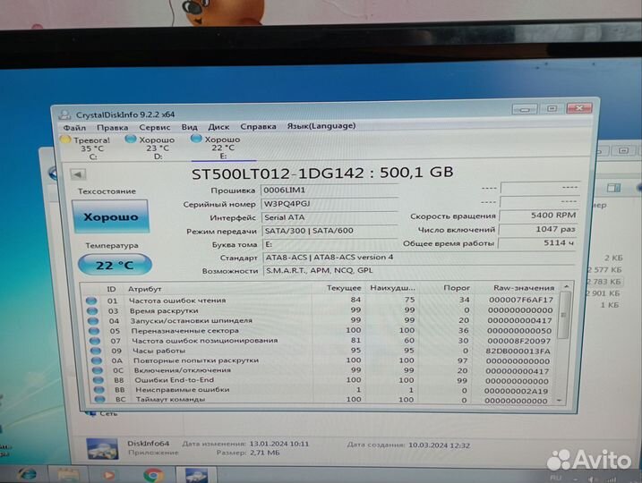Select the Частота ошибок позиционирования row
The width and height of the screenshot is (642, 483).
[x=321, y=341]
